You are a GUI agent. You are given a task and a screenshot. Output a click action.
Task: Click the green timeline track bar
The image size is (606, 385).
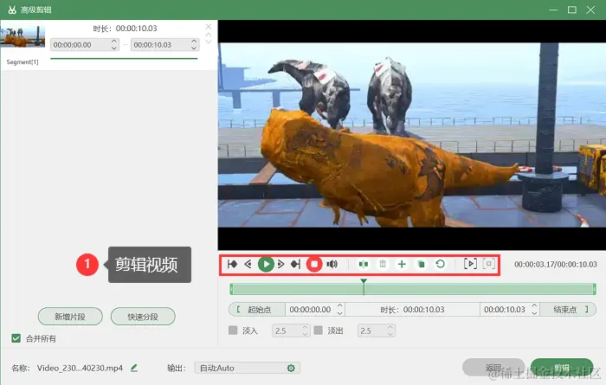(413, 289)
